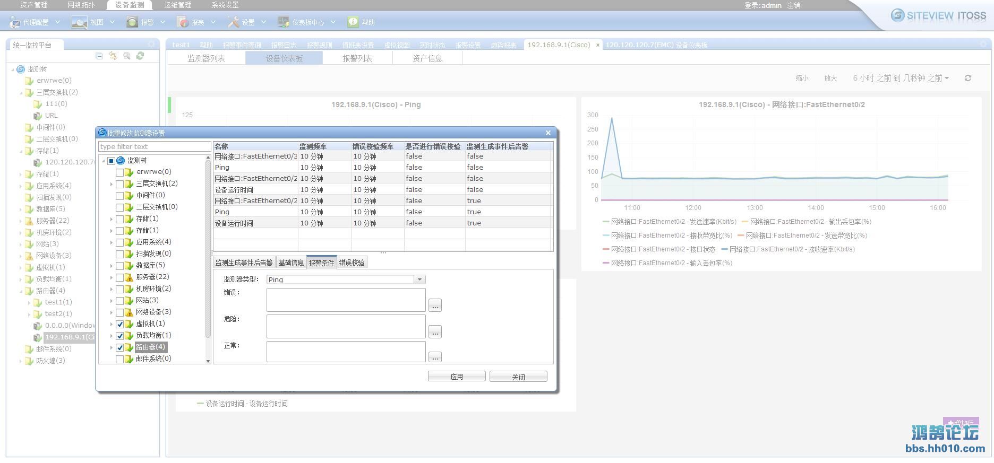This screenshot has height=463, width=994.
Task: Switch to the 网络拓扑 top tab
Action: tap(81, 5)
